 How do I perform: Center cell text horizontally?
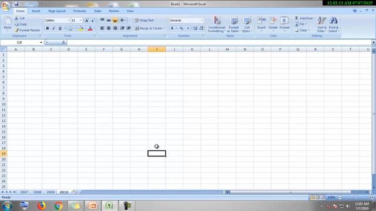pyautogui.click(x=109, y=28)
